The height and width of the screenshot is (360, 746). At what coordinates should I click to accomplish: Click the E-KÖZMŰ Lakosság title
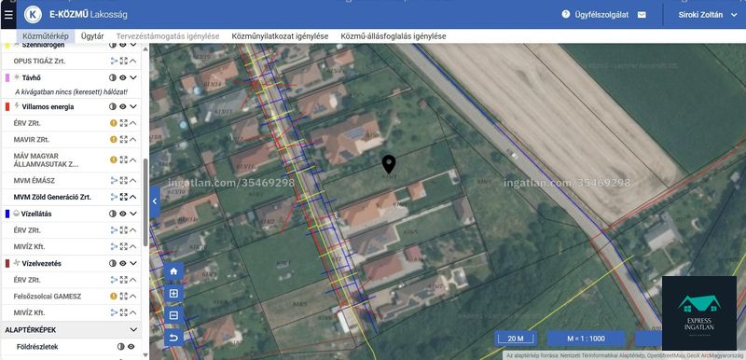pos(89,15)
